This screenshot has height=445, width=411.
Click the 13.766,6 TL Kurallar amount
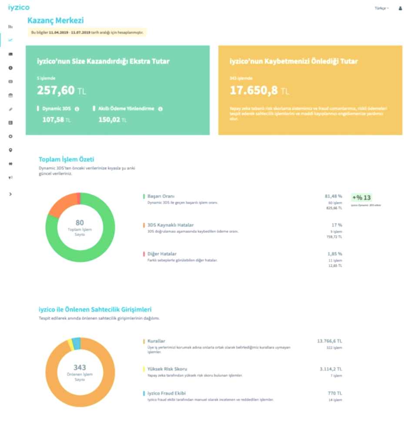click(x=330, y=341)
